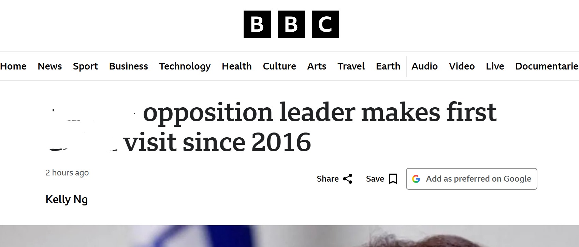Click the bookmark save icon
The height and width of the screenshot is (247, 579).
[x=393, y=179]
